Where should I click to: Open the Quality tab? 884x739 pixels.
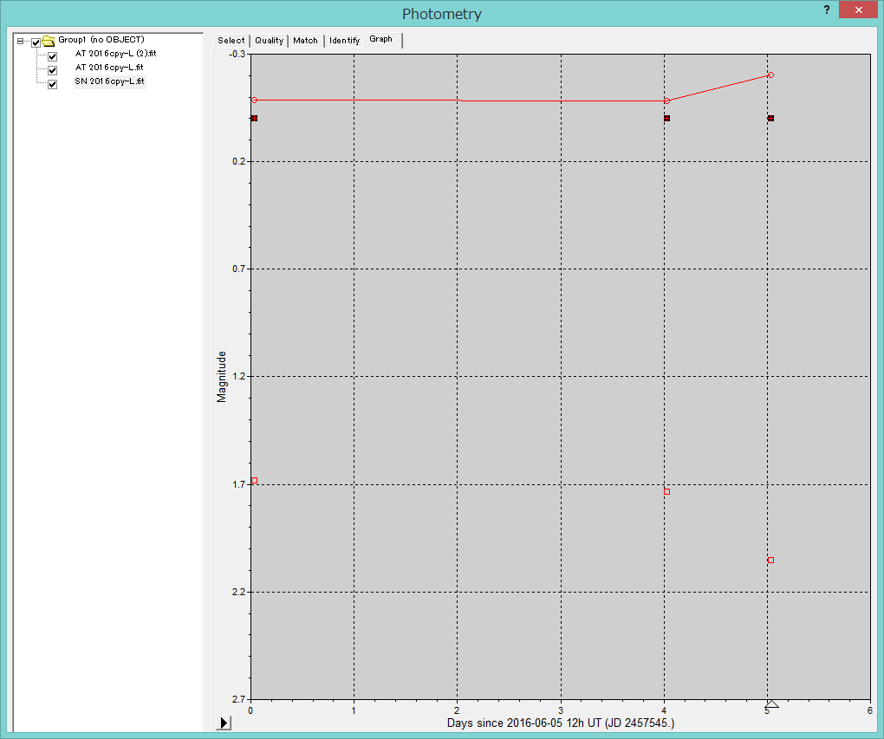tap(269, 41)
